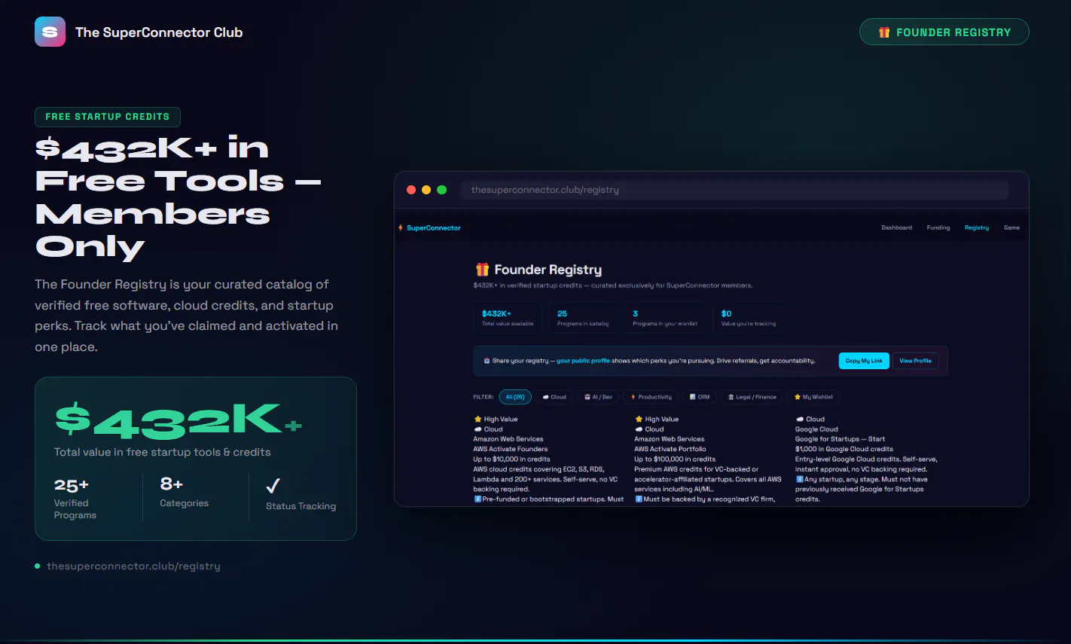
Task: Show the My Wishlist filter
Action: pos(813,397)
